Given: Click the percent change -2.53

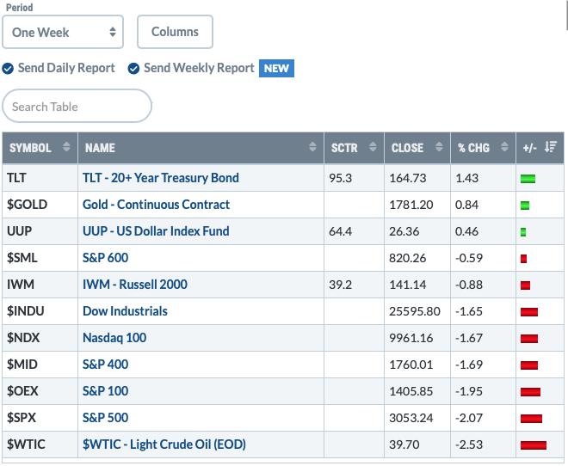Looking at the screenshot, I should point(469,445).
